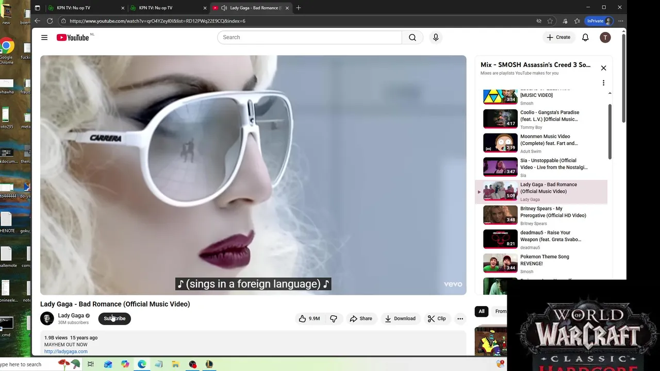Switch to the Lady Gaga - Bad Romance tab

(x=253, y=8)
